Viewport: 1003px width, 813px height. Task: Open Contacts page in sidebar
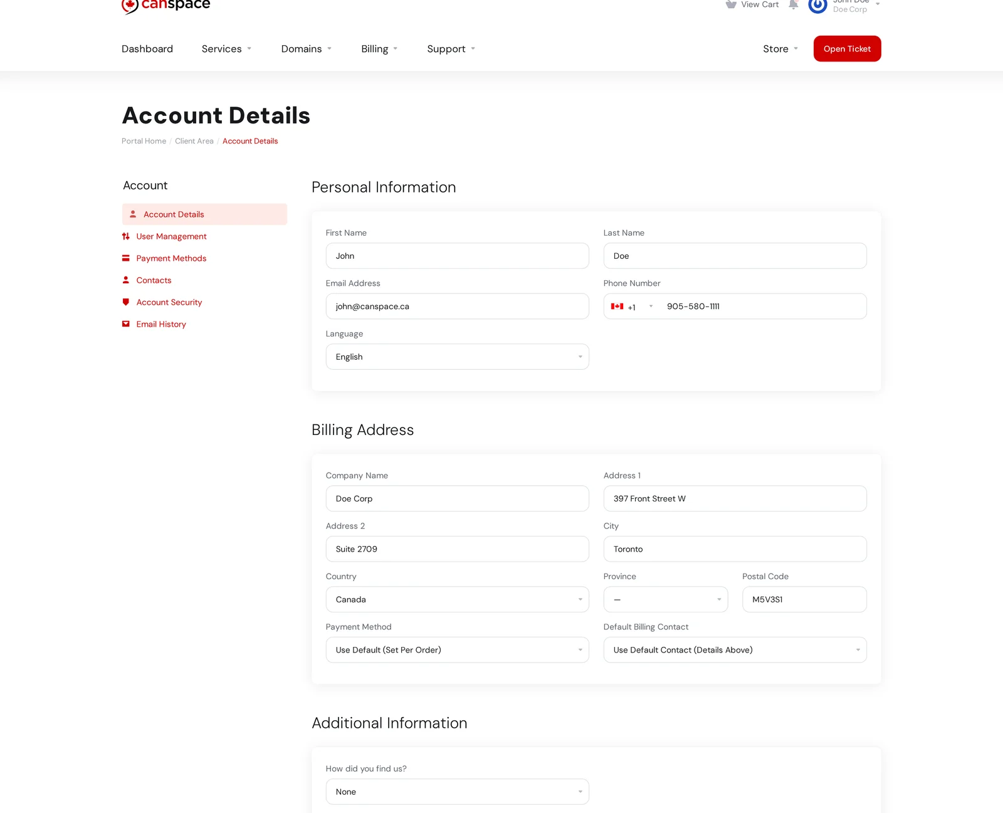point(154,280)
